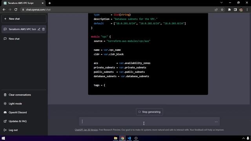Stop generating the response
251x141 pixels.
(149, 112)
